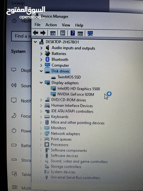This screenshot has height=191, width=143.
Task: Click the Scan for hardware changes icon
Action: tap(90, 33)
